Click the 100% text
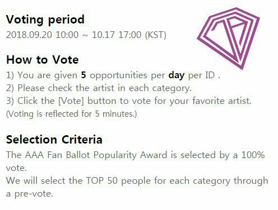Screen dimensions: 278x210 [253, 155]
